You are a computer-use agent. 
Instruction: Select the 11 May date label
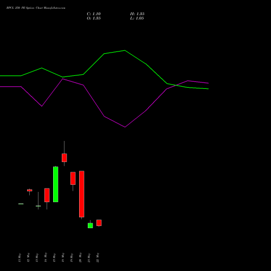(20, 257)
